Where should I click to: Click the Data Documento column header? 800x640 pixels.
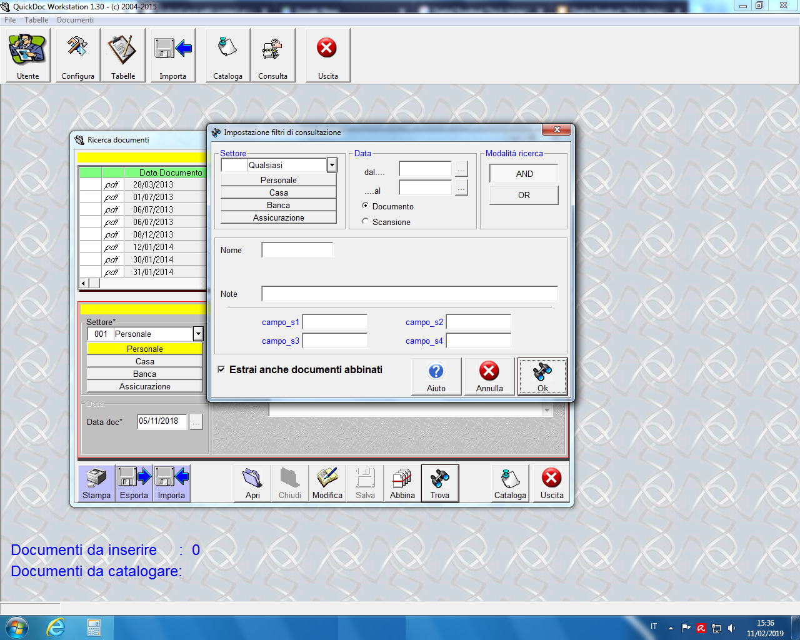coord(165,172)
